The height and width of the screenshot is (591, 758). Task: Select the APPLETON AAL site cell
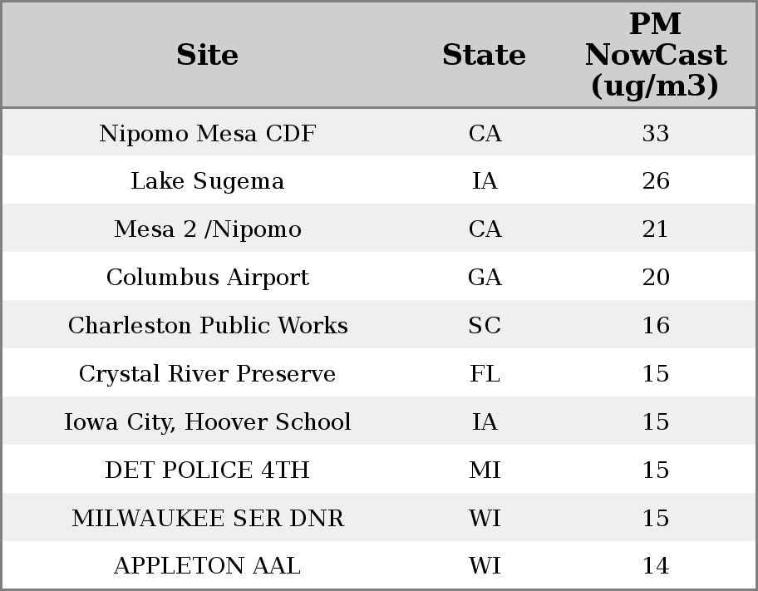coord(208,566)
